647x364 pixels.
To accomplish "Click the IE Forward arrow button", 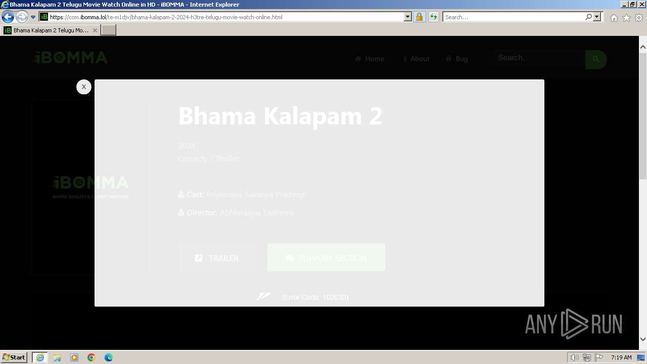I will click(x=22, y=17).
